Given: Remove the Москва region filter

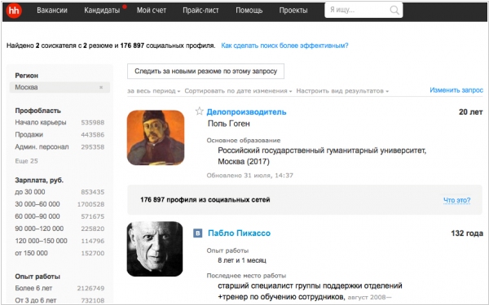Looking at the screenshot, I should [x=101, y=88].
